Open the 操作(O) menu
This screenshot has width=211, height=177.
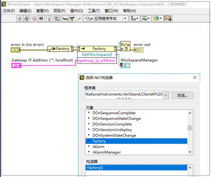point(77,11)
